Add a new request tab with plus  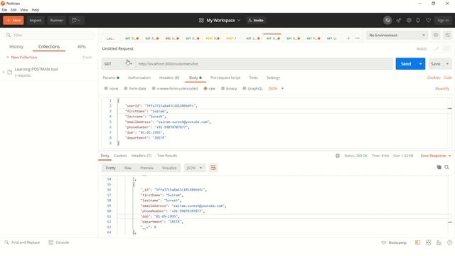348,38
